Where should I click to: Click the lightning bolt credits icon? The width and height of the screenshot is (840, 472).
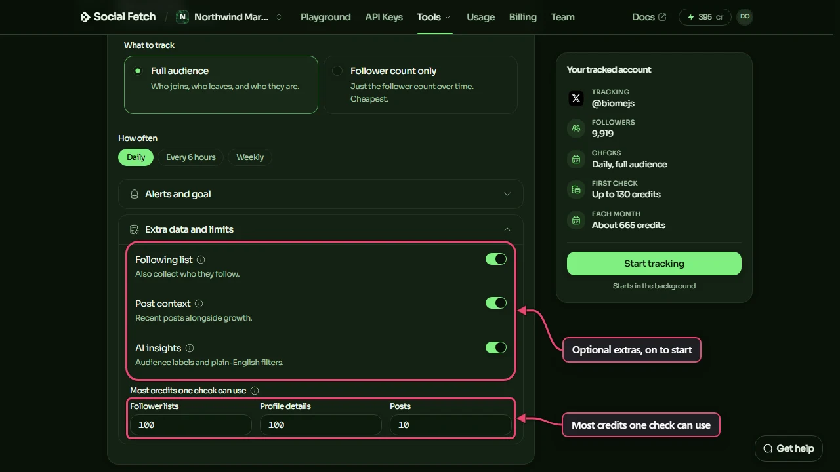point(690,17)
